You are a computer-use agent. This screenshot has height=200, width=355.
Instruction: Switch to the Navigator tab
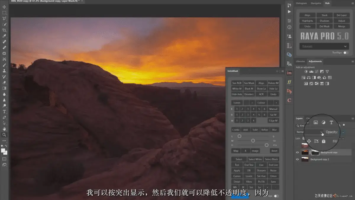[316, 3]
